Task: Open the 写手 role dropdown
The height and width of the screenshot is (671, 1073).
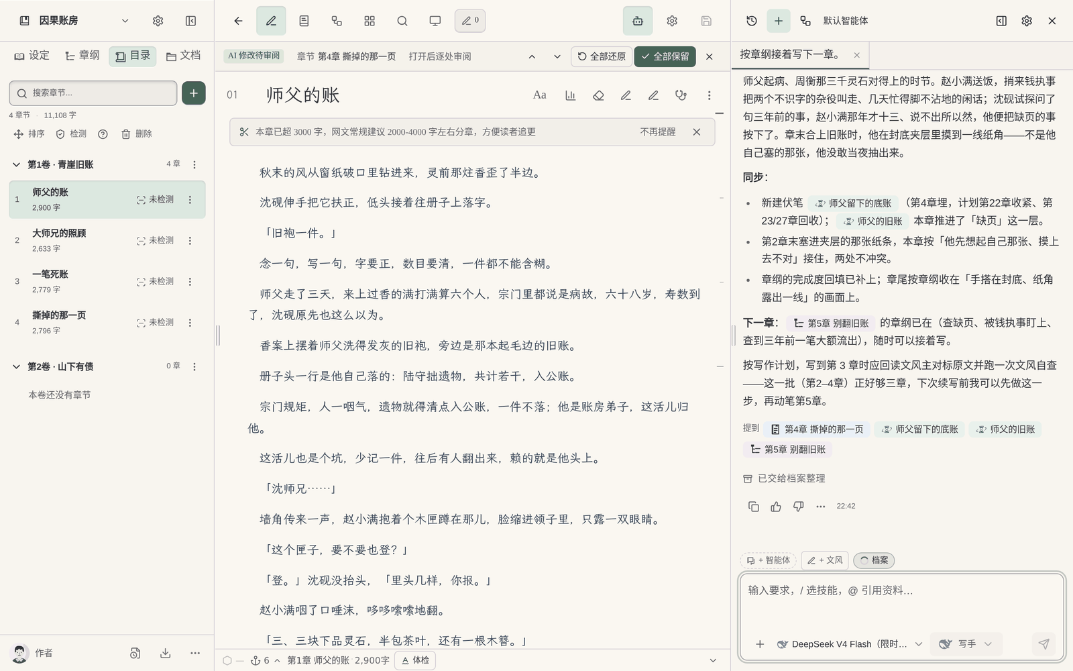Action: click(x=966, y=644)
